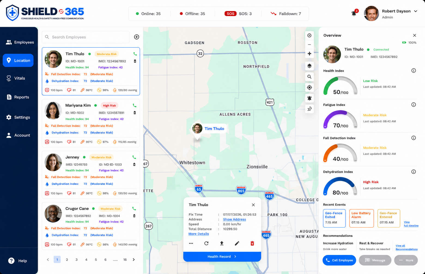This screenshot has width=425, height=274.
Task: Select Location in the sidebar
Action: pyautogui.click(x=18, y=60)
